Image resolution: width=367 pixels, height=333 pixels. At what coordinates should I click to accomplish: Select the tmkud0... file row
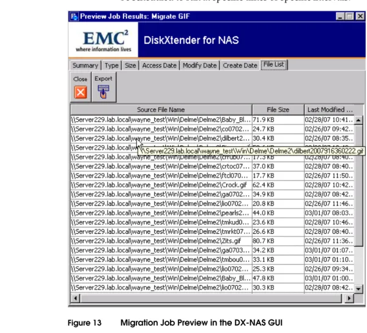coord(212,222)
